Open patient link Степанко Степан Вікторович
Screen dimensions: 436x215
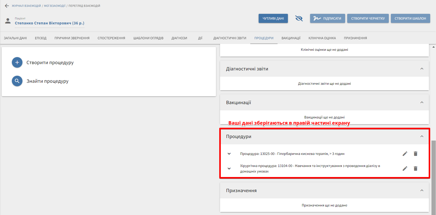coord(49,23)
